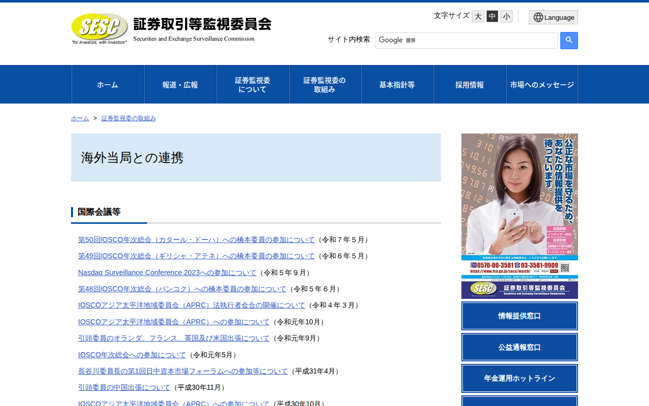The width and height of the screenshot is (649, 406).
Task: Open the 年金運用ホットライン page
Action: point(519,378)
